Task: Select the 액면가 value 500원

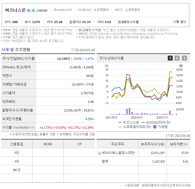Action: pos(90,76)
